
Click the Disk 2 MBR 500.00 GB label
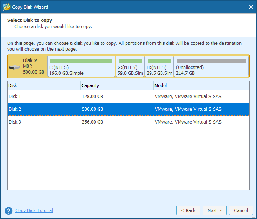coord(34,66)
